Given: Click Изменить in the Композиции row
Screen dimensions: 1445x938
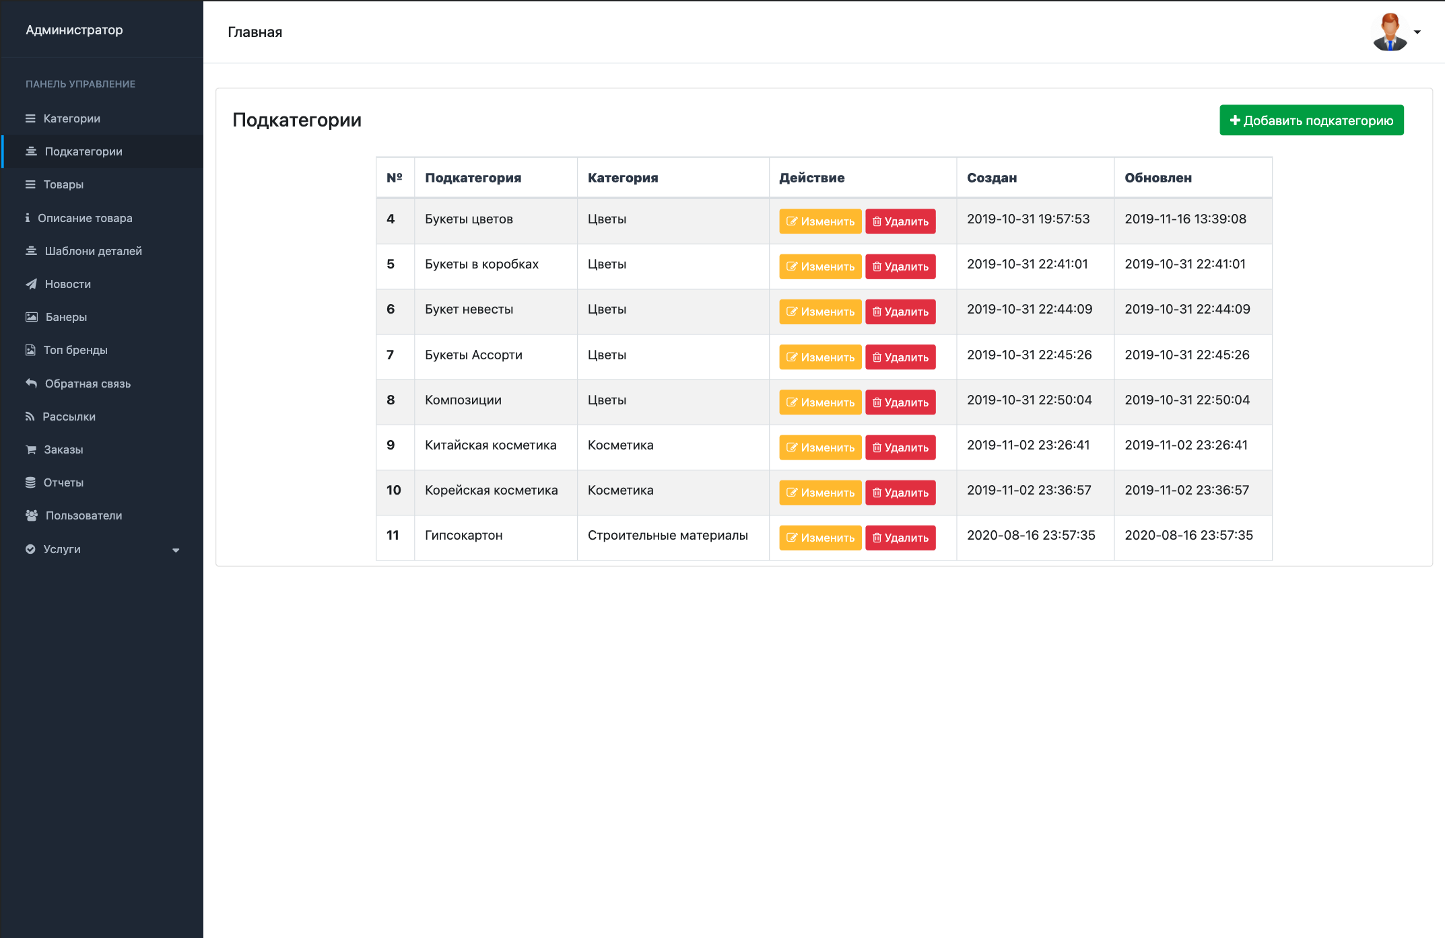Looking at the screenshot, I should (x=819, y=402).
